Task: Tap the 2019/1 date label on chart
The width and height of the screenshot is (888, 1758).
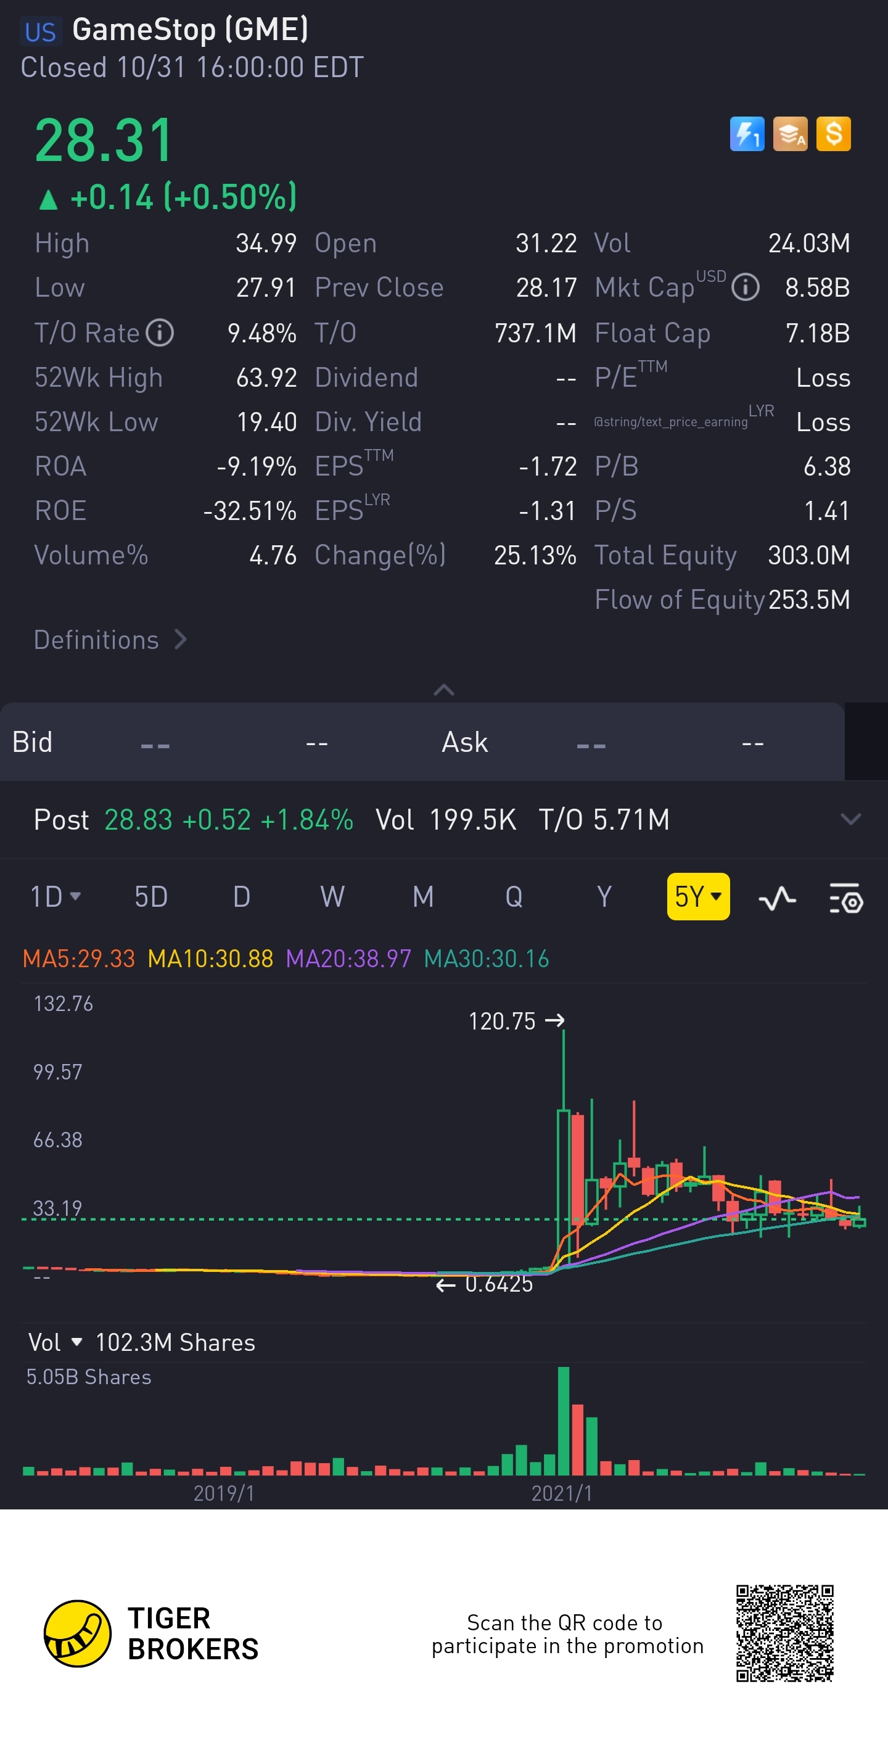Action: (x=224, y=1493)
